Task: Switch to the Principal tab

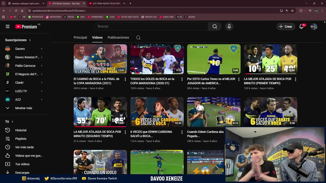Action: [x=80, y=37]
